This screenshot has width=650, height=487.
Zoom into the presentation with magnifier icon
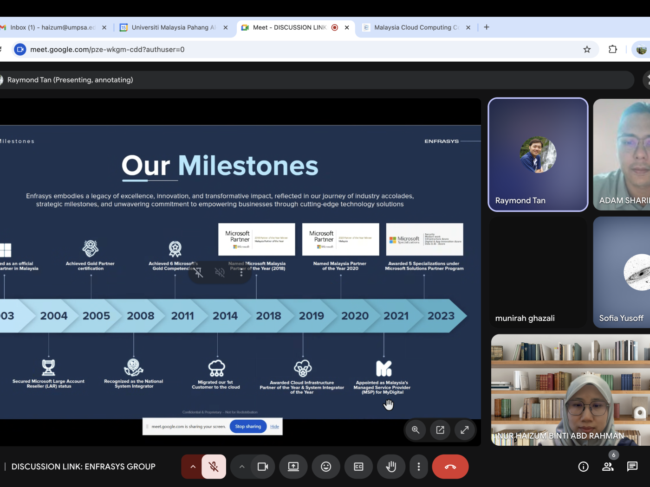click(416, 430)
